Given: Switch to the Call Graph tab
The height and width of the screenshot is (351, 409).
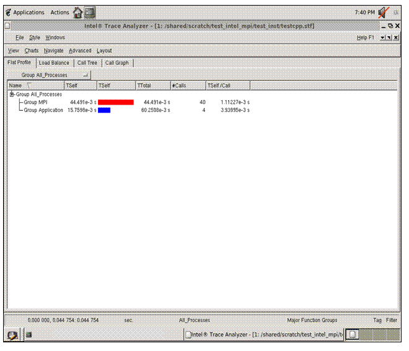Looking at the screenshot, I should (117, 63).
